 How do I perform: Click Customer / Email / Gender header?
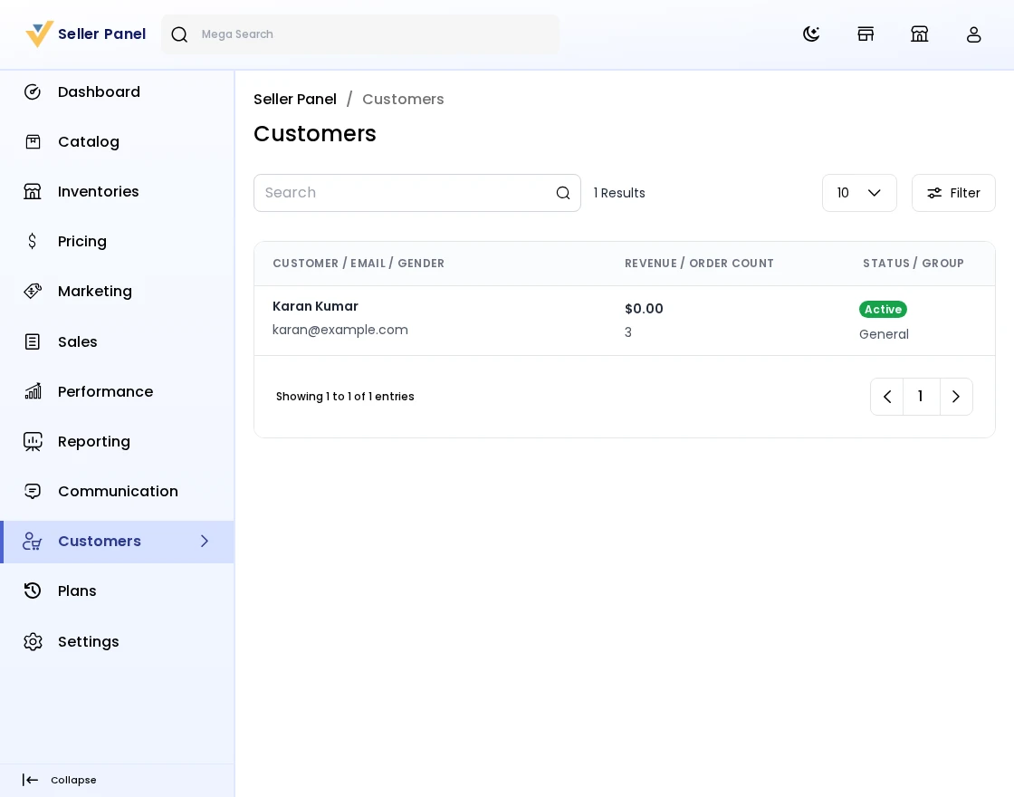[x=359, y=264]
